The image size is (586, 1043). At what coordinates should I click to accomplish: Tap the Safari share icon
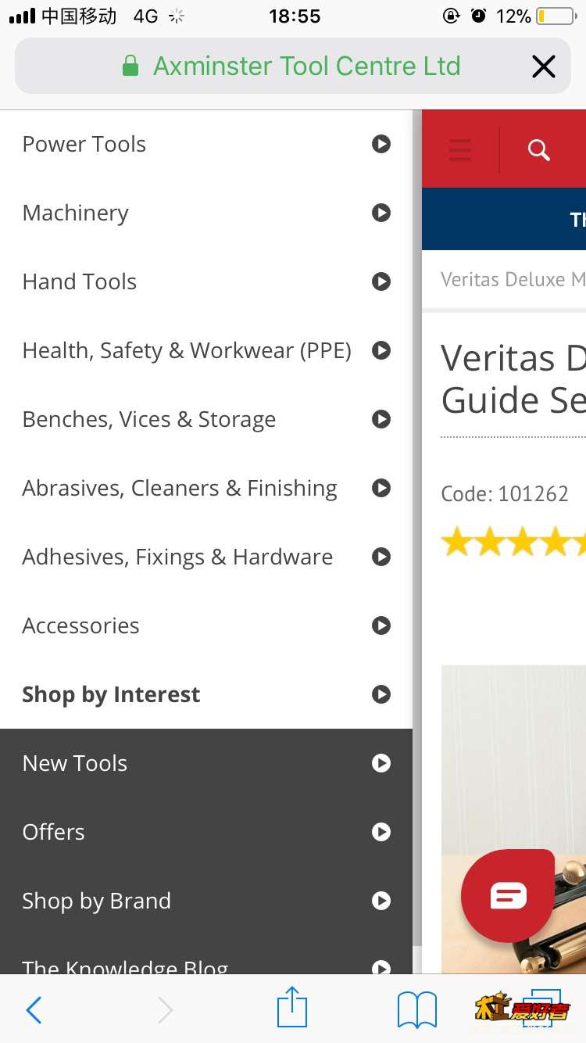292,1007
